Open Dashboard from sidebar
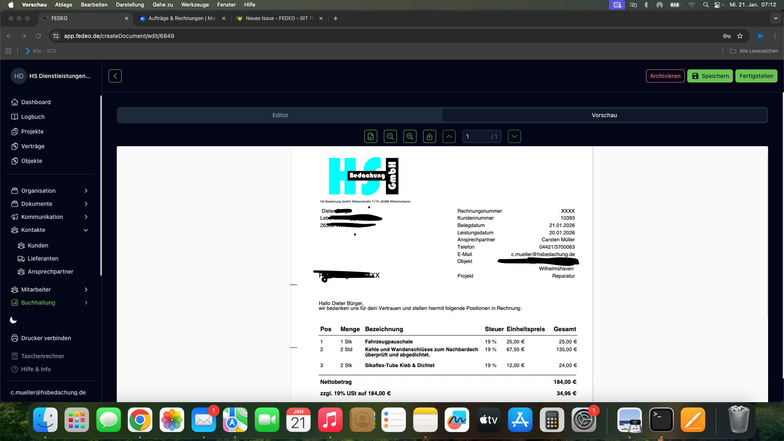 (36, 102)
